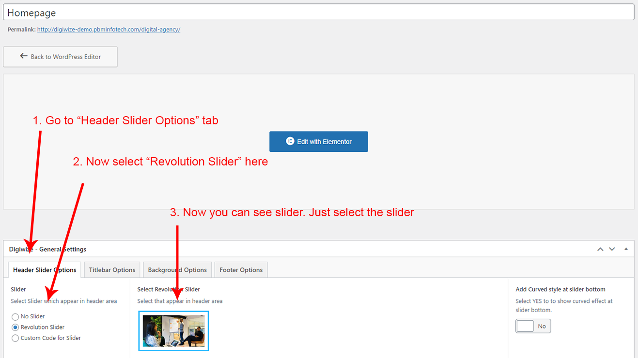The width and height of the screenshot is (638, 358).
Task: Click into the Homepage title field
Action: pos(318,13)
